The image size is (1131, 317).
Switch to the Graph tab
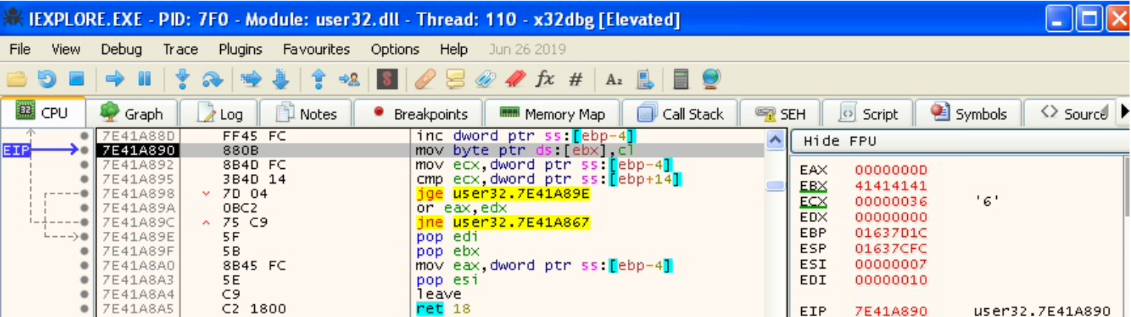(131, 114)
